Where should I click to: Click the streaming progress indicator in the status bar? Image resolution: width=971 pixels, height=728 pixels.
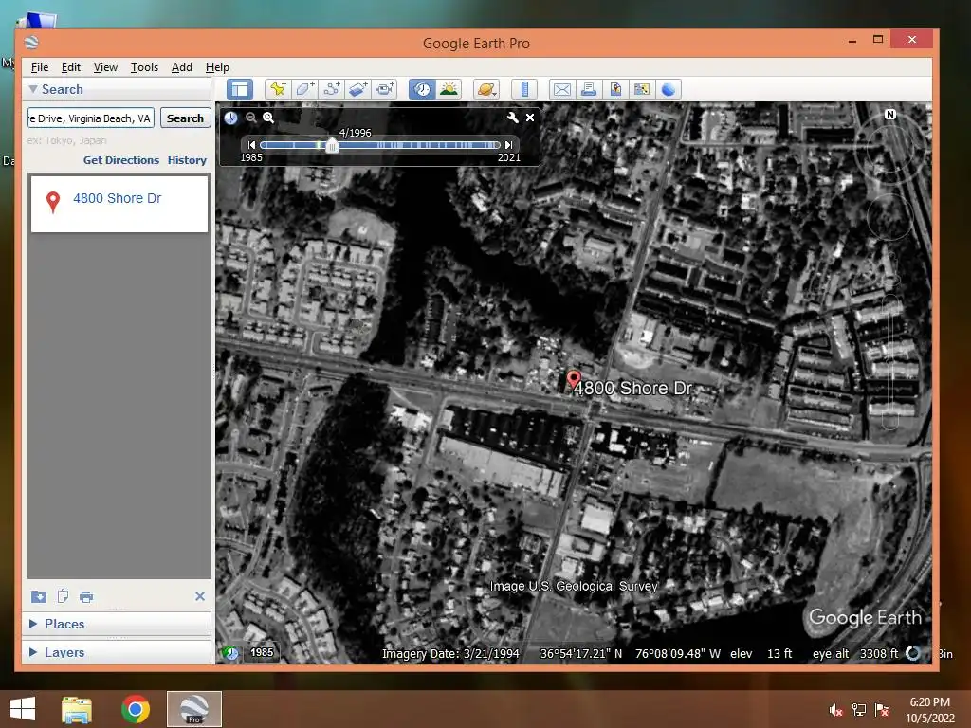coord(913,653)
